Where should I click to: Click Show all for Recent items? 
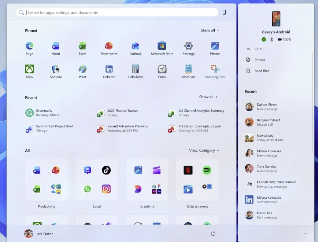(x=208, y=97)
